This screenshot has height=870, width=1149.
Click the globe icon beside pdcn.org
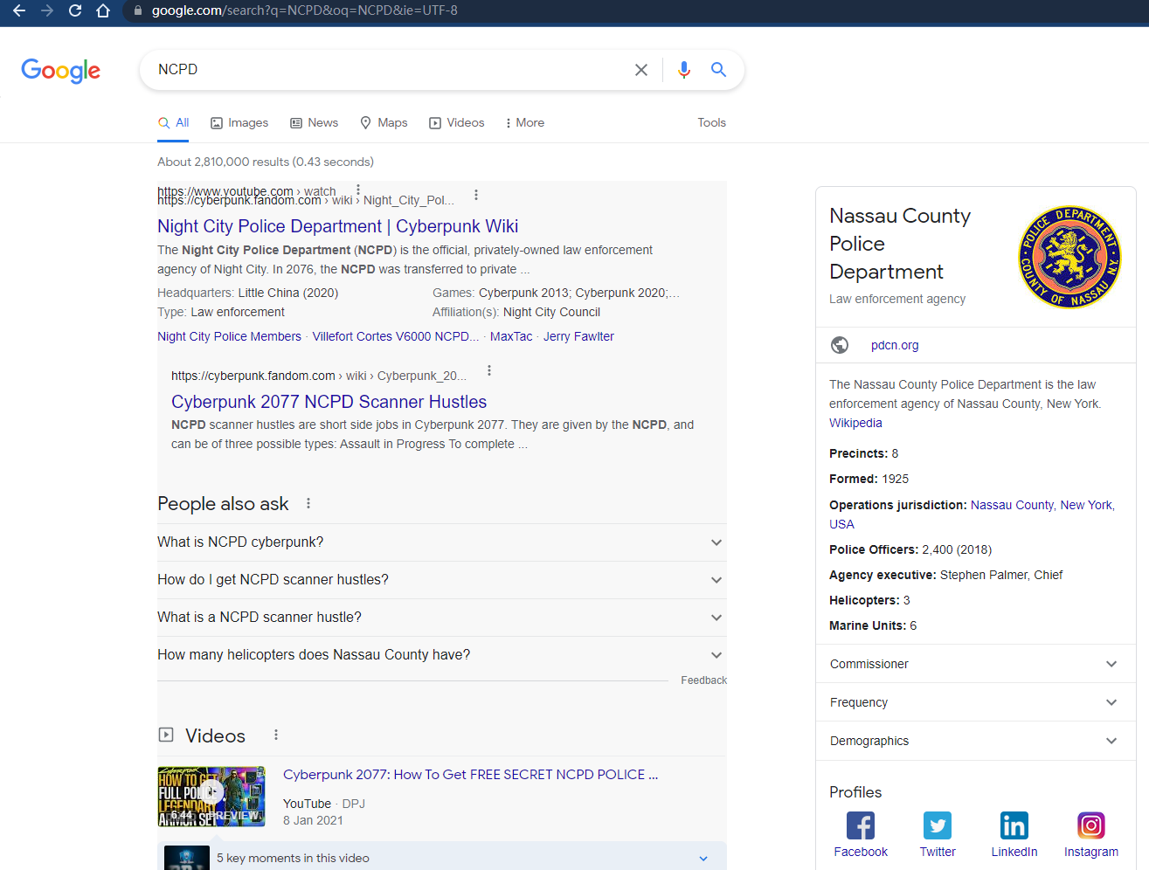840,345
